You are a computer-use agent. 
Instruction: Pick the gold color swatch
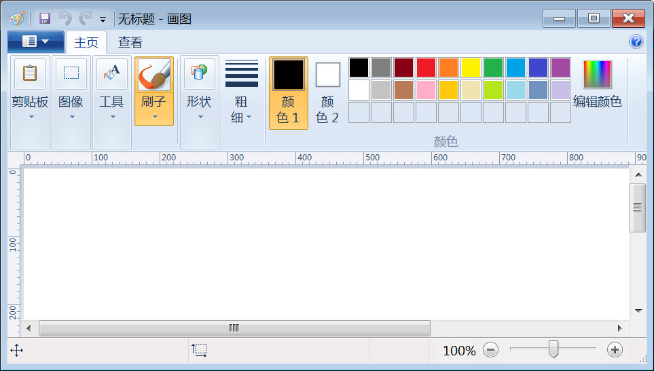click(x=448, y=90)
